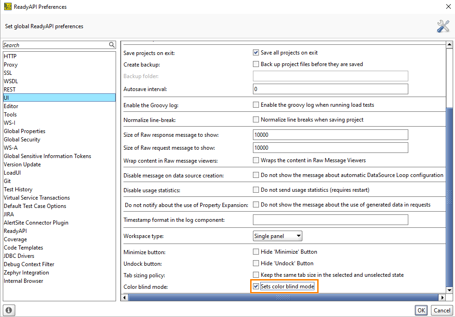Edit Size of Raw response message field
The image size is (455, 317).
point(330,134)
